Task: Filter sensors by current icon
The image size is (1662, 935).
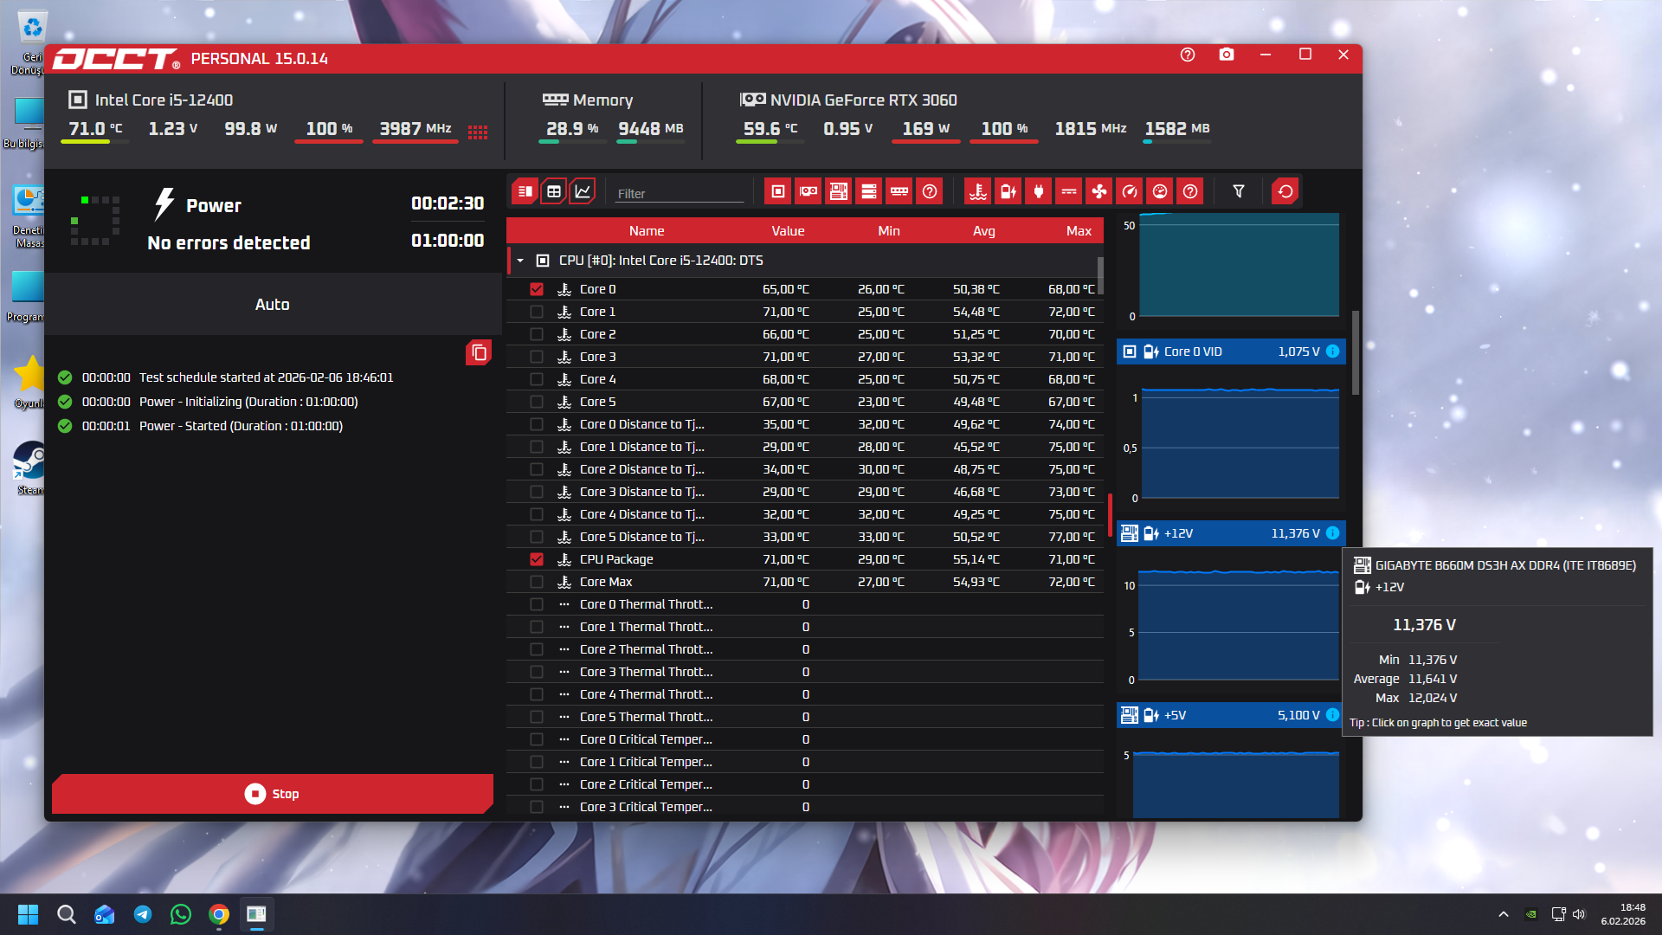Action: pyautogui.click(x=1069, y=191)
